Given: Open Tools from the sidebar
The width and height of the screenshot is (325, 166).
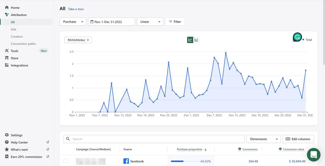Looking at the screenshot, I should pos(14,51).
